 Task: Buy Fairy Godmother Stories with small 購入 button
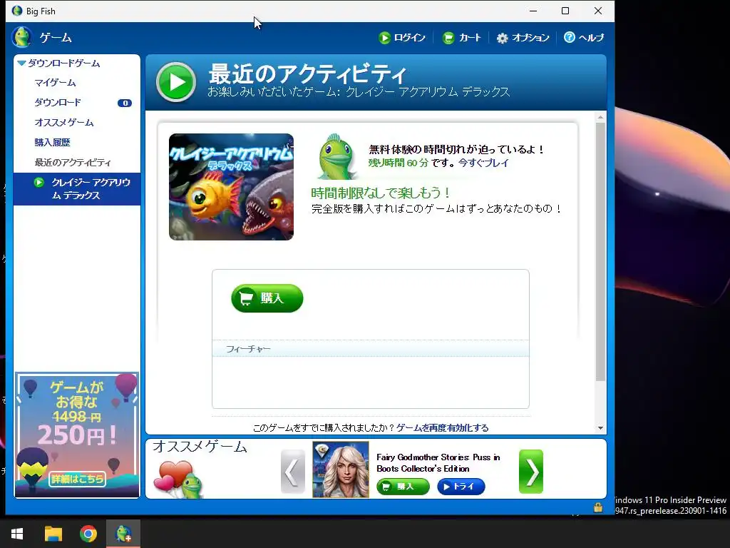pyautogui.click(x=403, y=487)
